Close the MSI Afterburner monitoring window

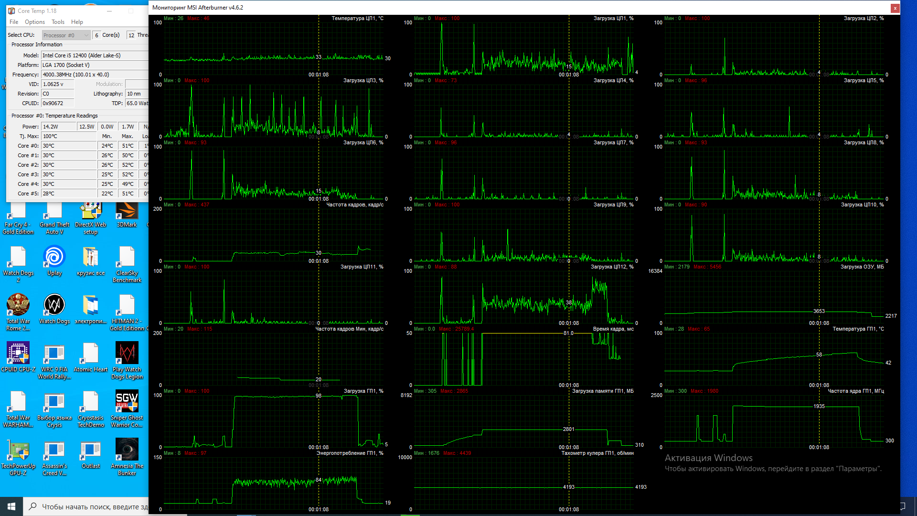(895, 8)
